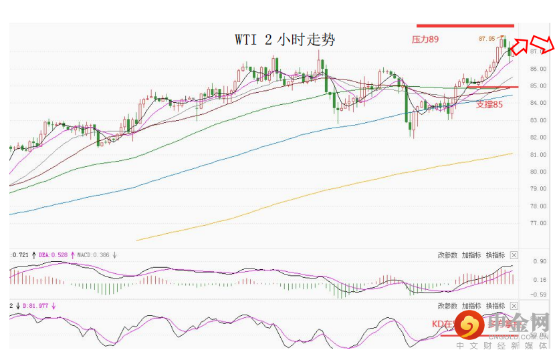Screen dimensions: 559x358
Task: Click the 85.00 price axis label
Action: pos(538,86)
